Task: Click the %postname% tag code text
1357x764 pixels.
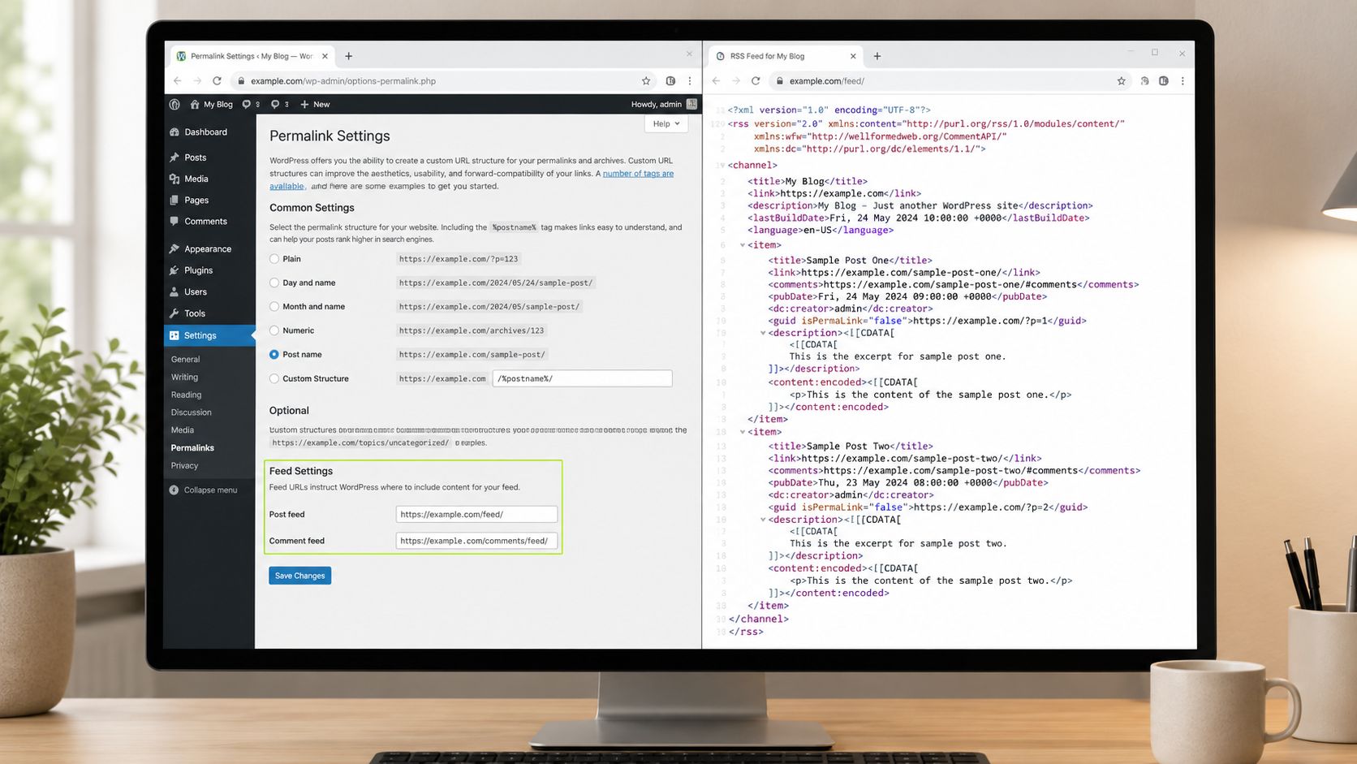Action: click(514, 227)
